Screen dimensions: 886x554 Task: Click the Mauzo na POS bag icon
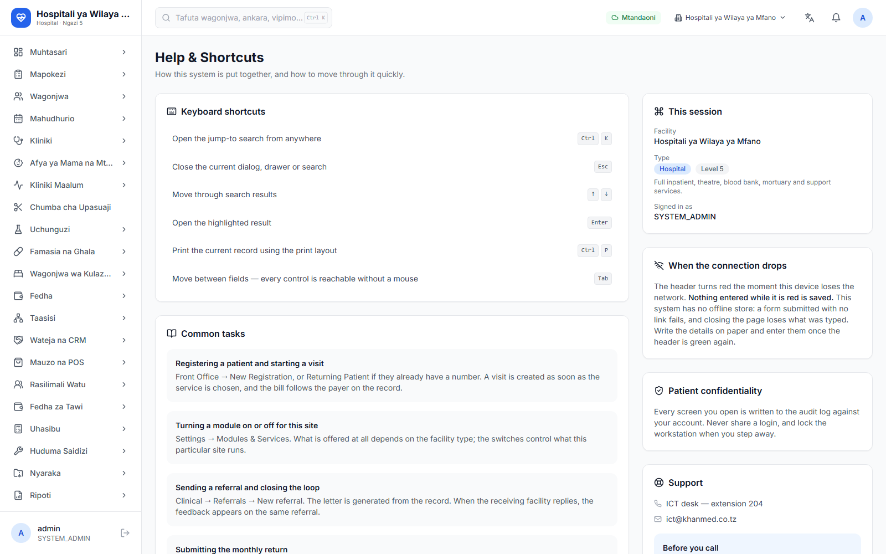[18, 362]
